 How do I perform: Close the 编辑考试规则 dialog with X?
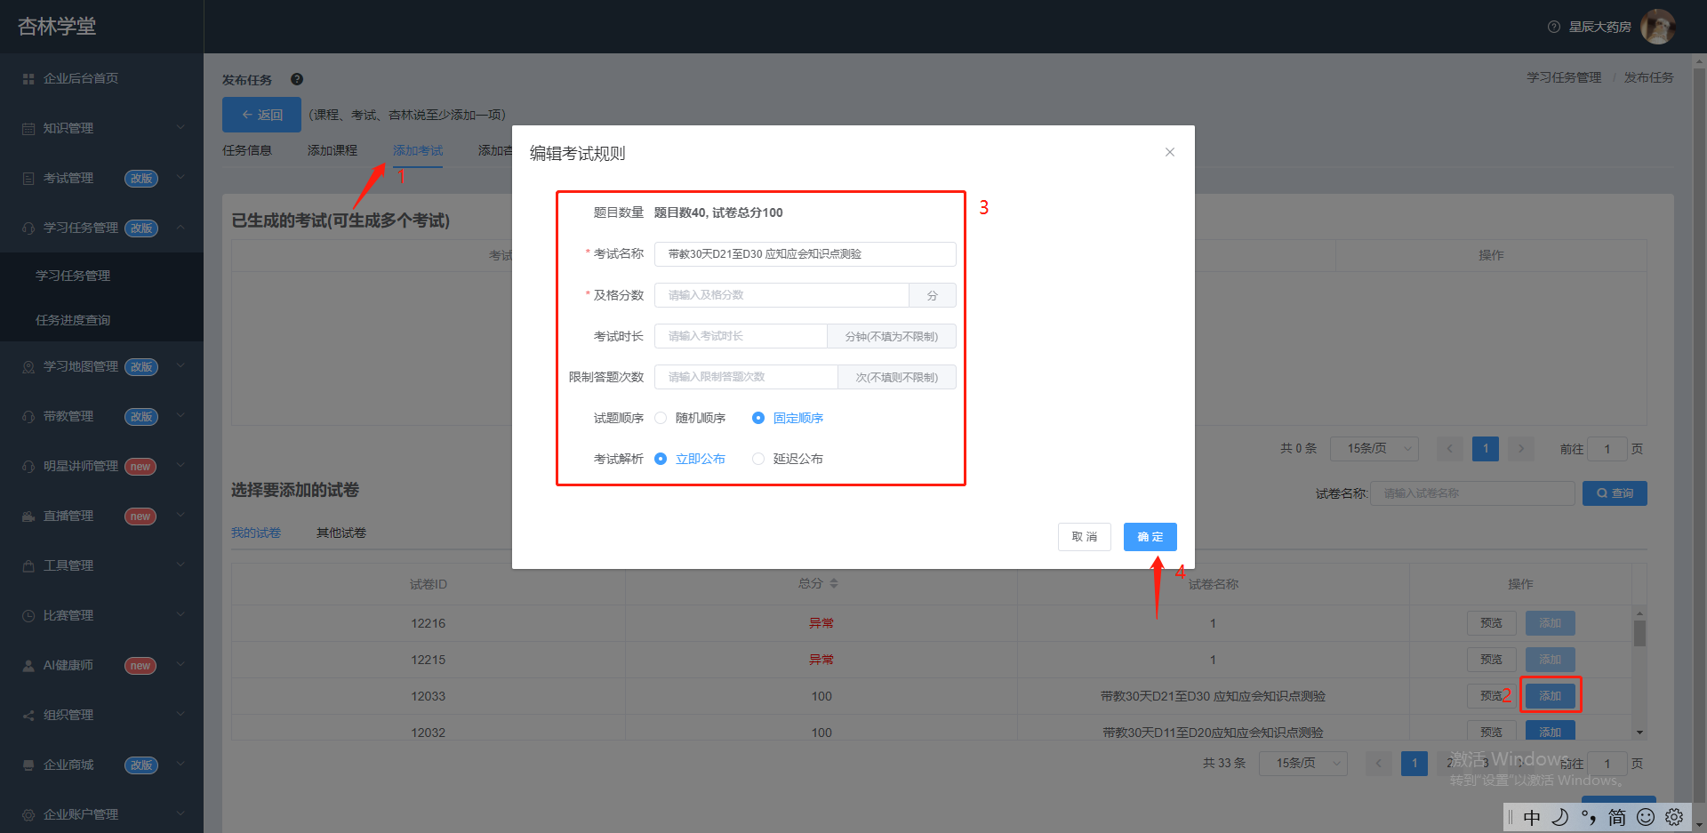(1170, 152)
